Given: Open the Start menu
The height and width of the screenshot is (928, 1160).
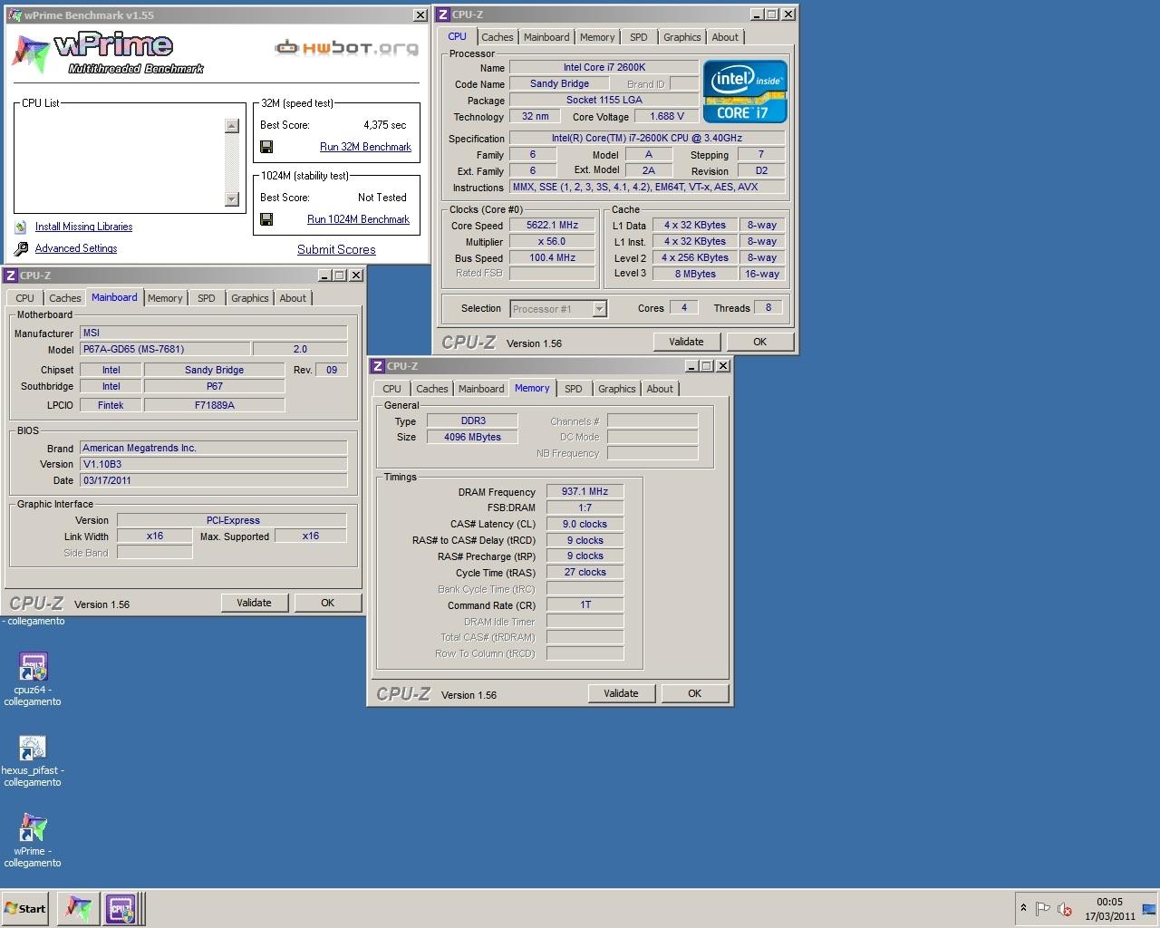Looking at the screenshot, I should tap(25, 908).
